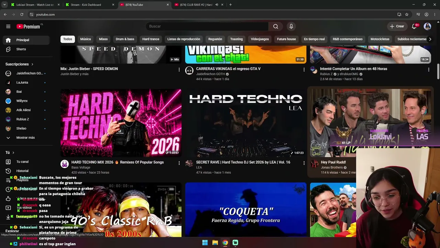The height and width of the screenshot is (248, 440).
Task: Open File Explorer from the taskbar
Action: coord(215,242)
